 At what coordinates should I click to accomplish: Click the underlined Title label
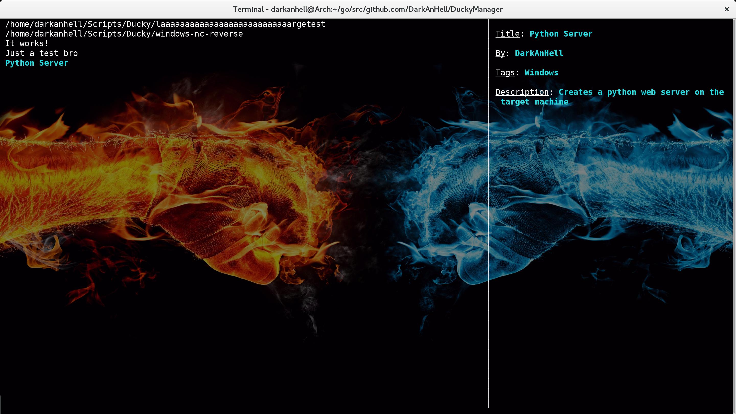(507, 34)
